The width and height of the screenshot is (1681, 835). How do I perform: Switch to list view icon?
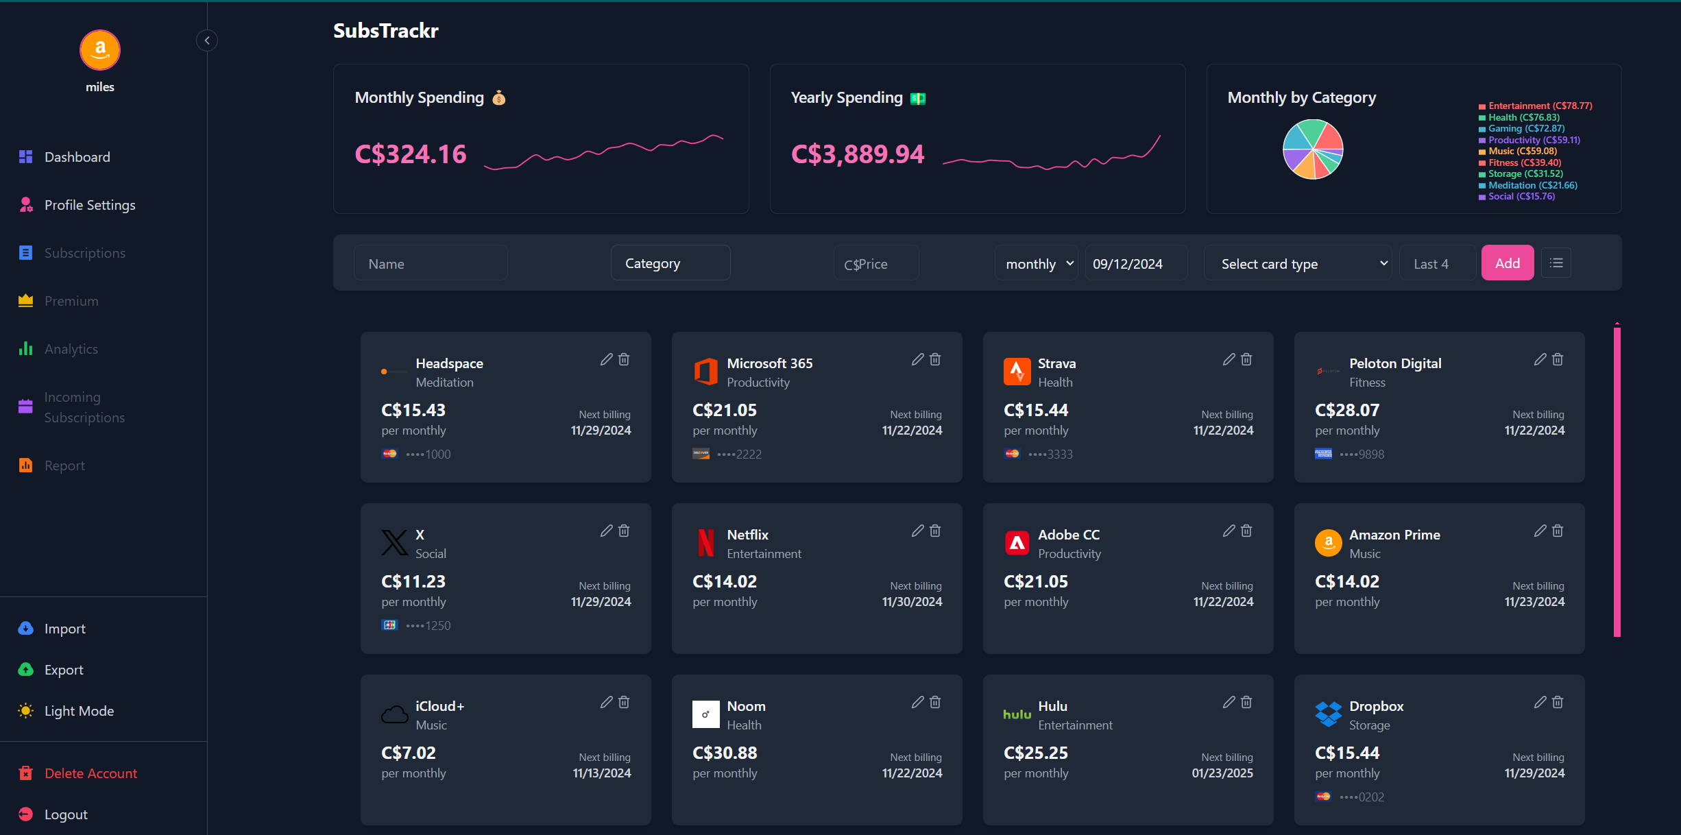1556,263
